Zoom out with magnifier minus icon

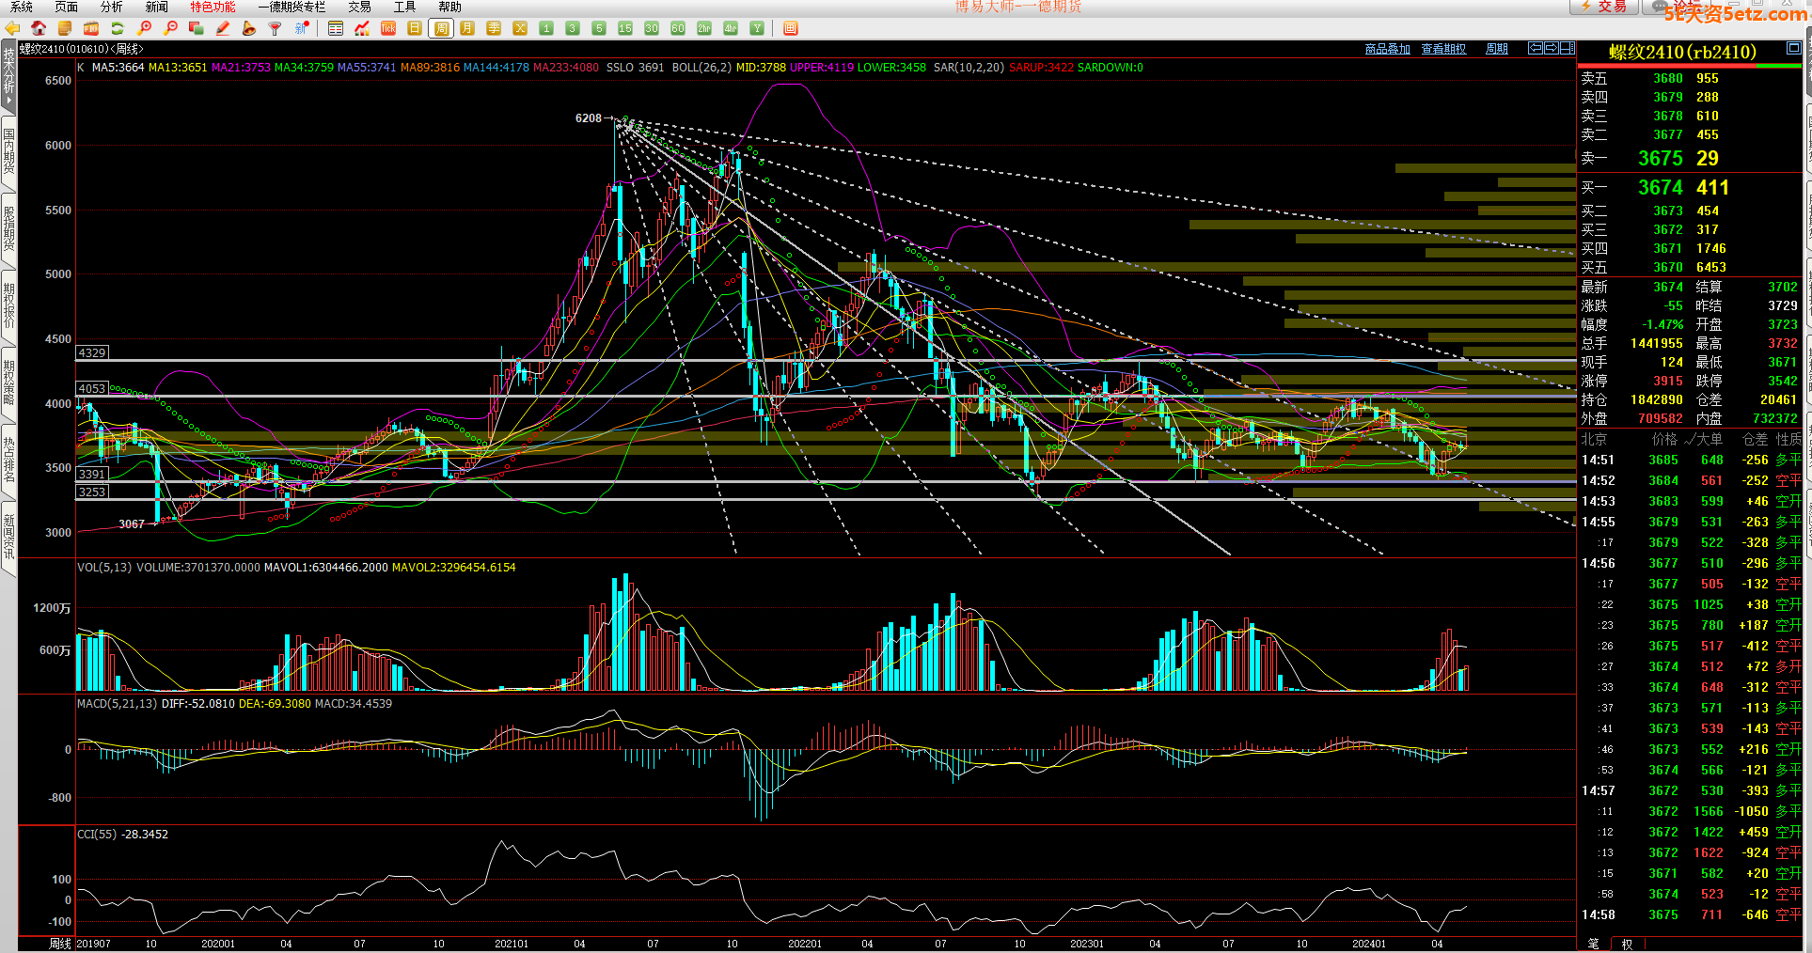[x=170, y=28]
